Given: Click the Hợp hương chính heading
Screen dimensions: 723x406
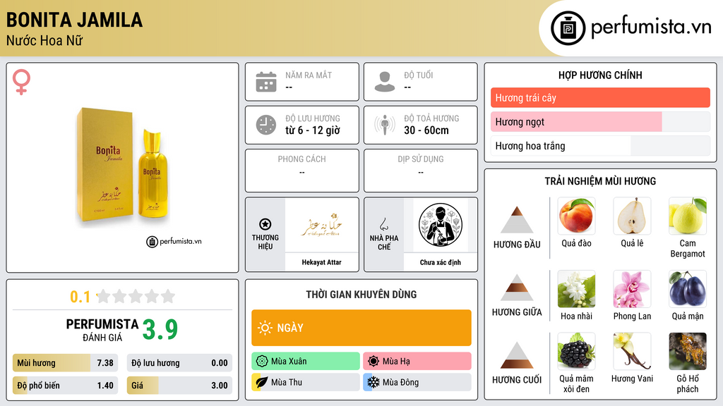Looking at the screenshot, I should (x=600, y=75).
